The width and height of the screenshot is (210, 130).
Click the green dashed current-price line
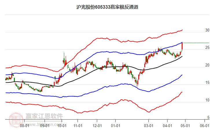[196, 43]
